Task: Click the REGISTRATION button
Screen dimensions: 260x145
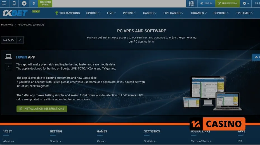Action: click(x=228, y=3)
